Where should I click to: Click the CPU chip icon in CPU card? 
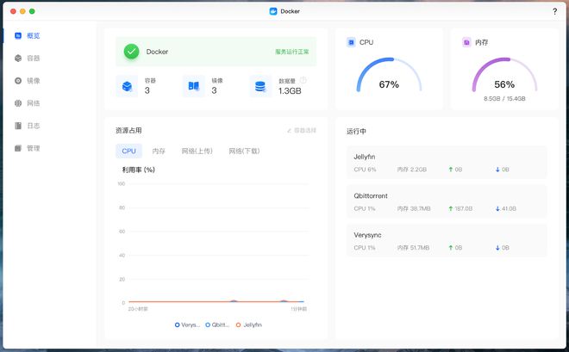pos(351,42)
